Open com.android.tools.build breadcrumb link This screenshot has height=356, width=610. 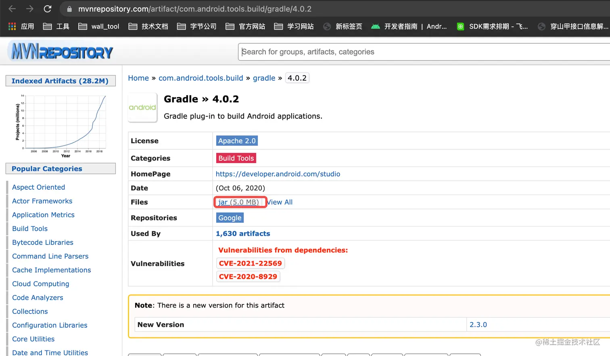click(201, 78)
